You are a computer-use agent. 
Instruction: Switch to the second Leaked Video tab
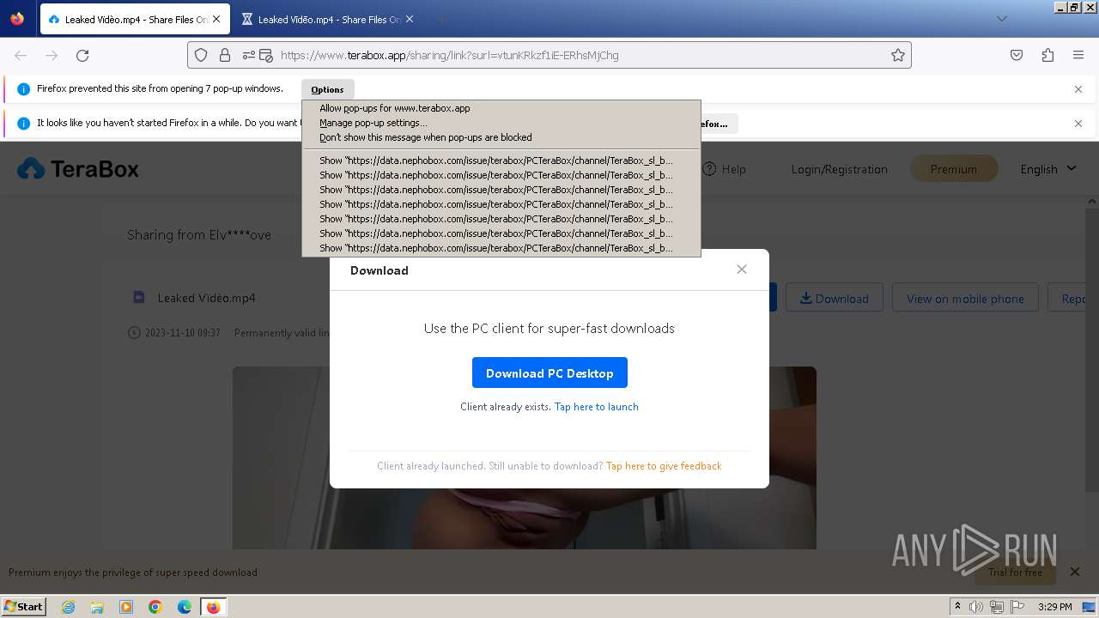pos(327,19)
